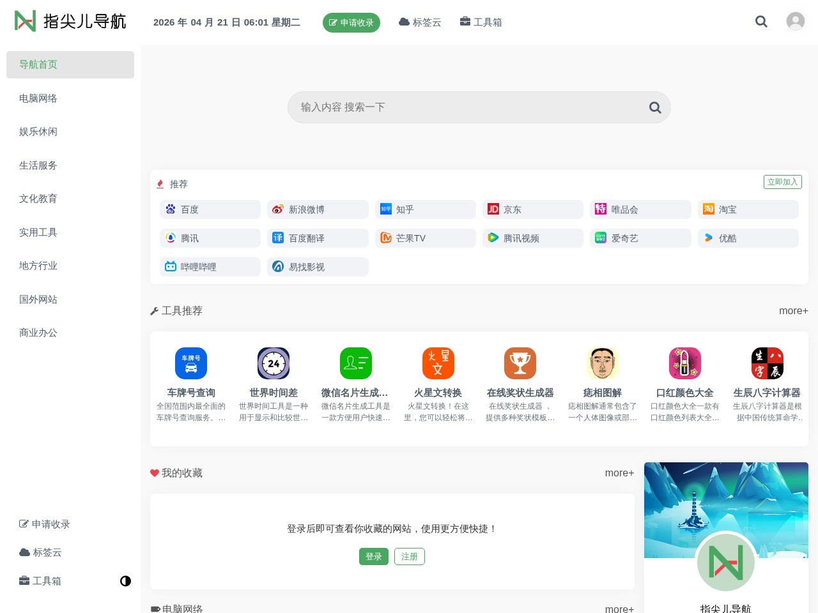
Task: Expand 工具推荐 with the more+ link
Action: tap(793, 311)
